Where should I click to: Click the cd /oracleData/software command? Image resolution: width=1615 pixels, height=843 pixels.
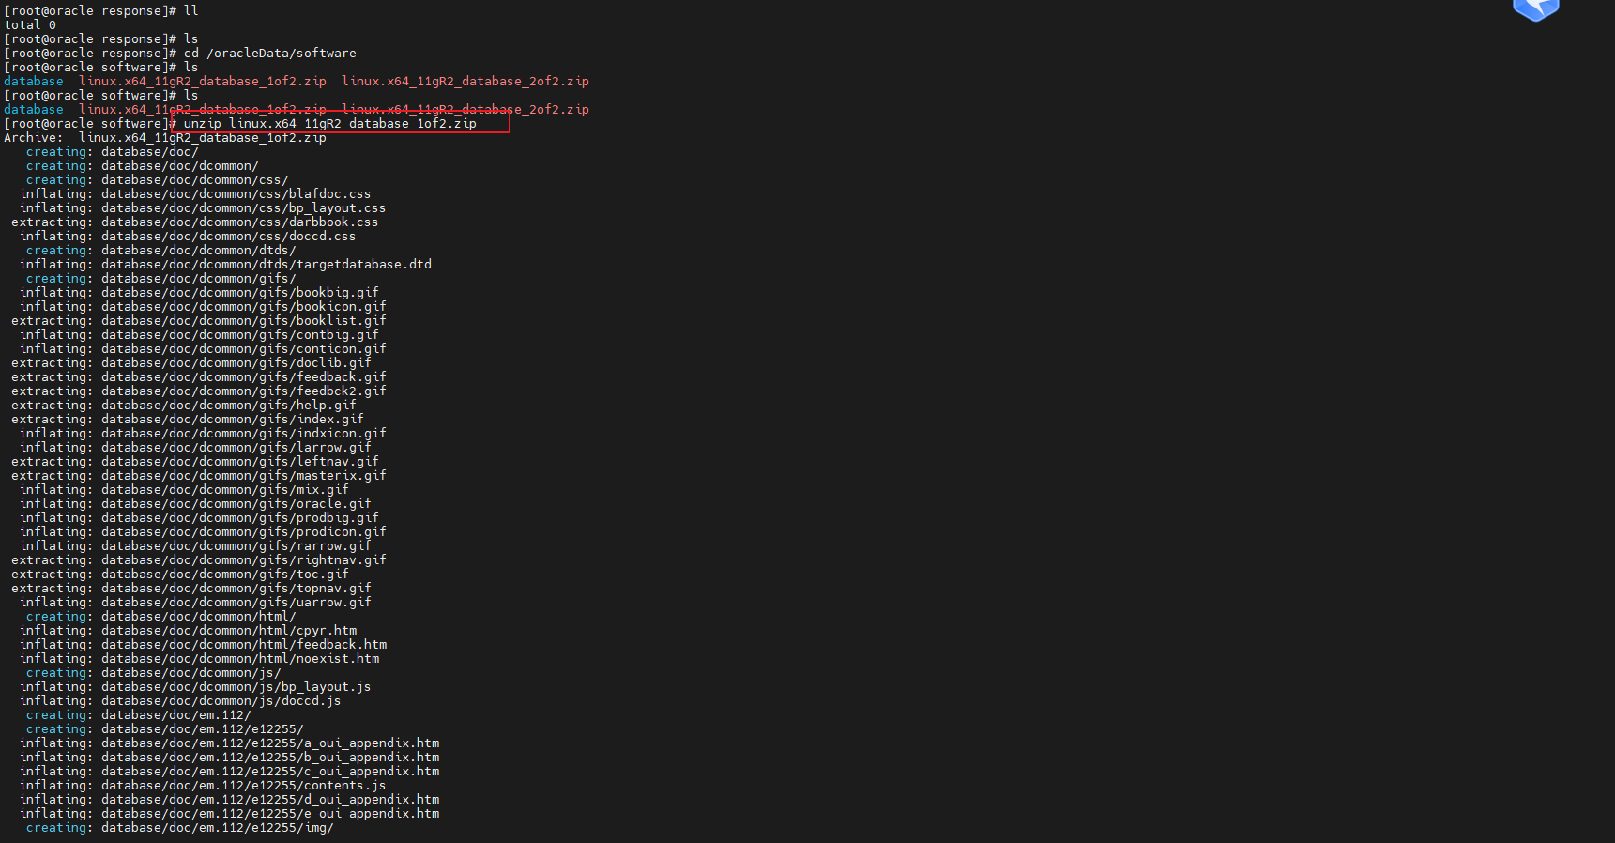(x=269, y=54)
